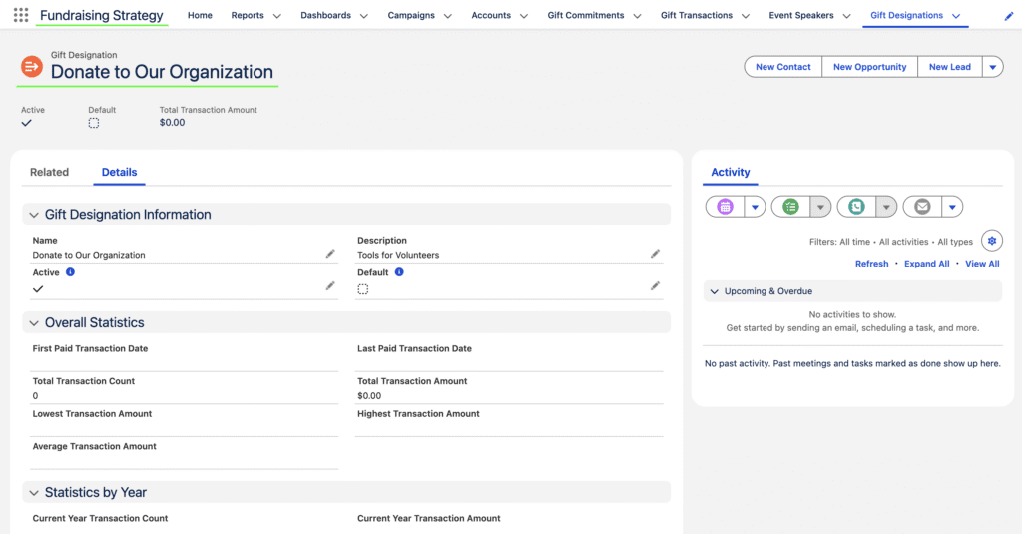This screenshot has width=1022, height=534.
Task: Click the New Event calendar icon
Action: tap(725, 207)
